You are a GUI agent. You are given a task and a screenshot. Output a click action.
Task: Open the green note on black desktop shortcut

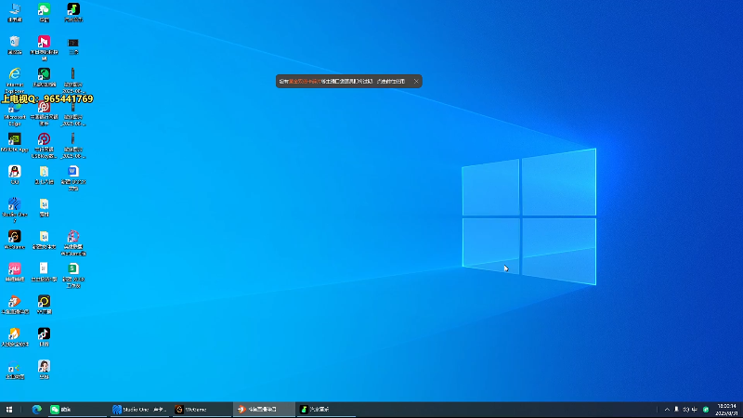click(73, 12)
